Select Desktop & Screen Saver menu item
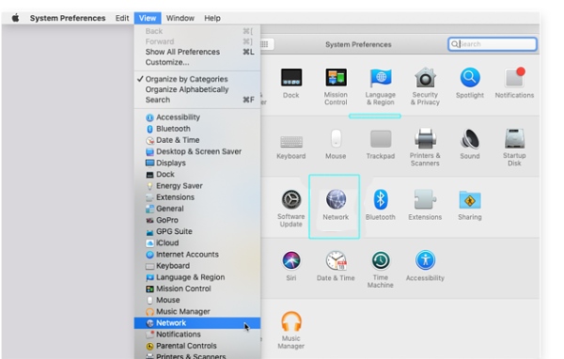Screen dimensions: 564x359 (197, 152)
